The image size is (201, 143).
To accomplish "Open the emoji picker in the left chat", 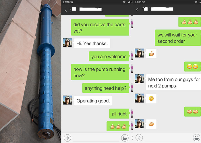I will [x=125, y=138].
